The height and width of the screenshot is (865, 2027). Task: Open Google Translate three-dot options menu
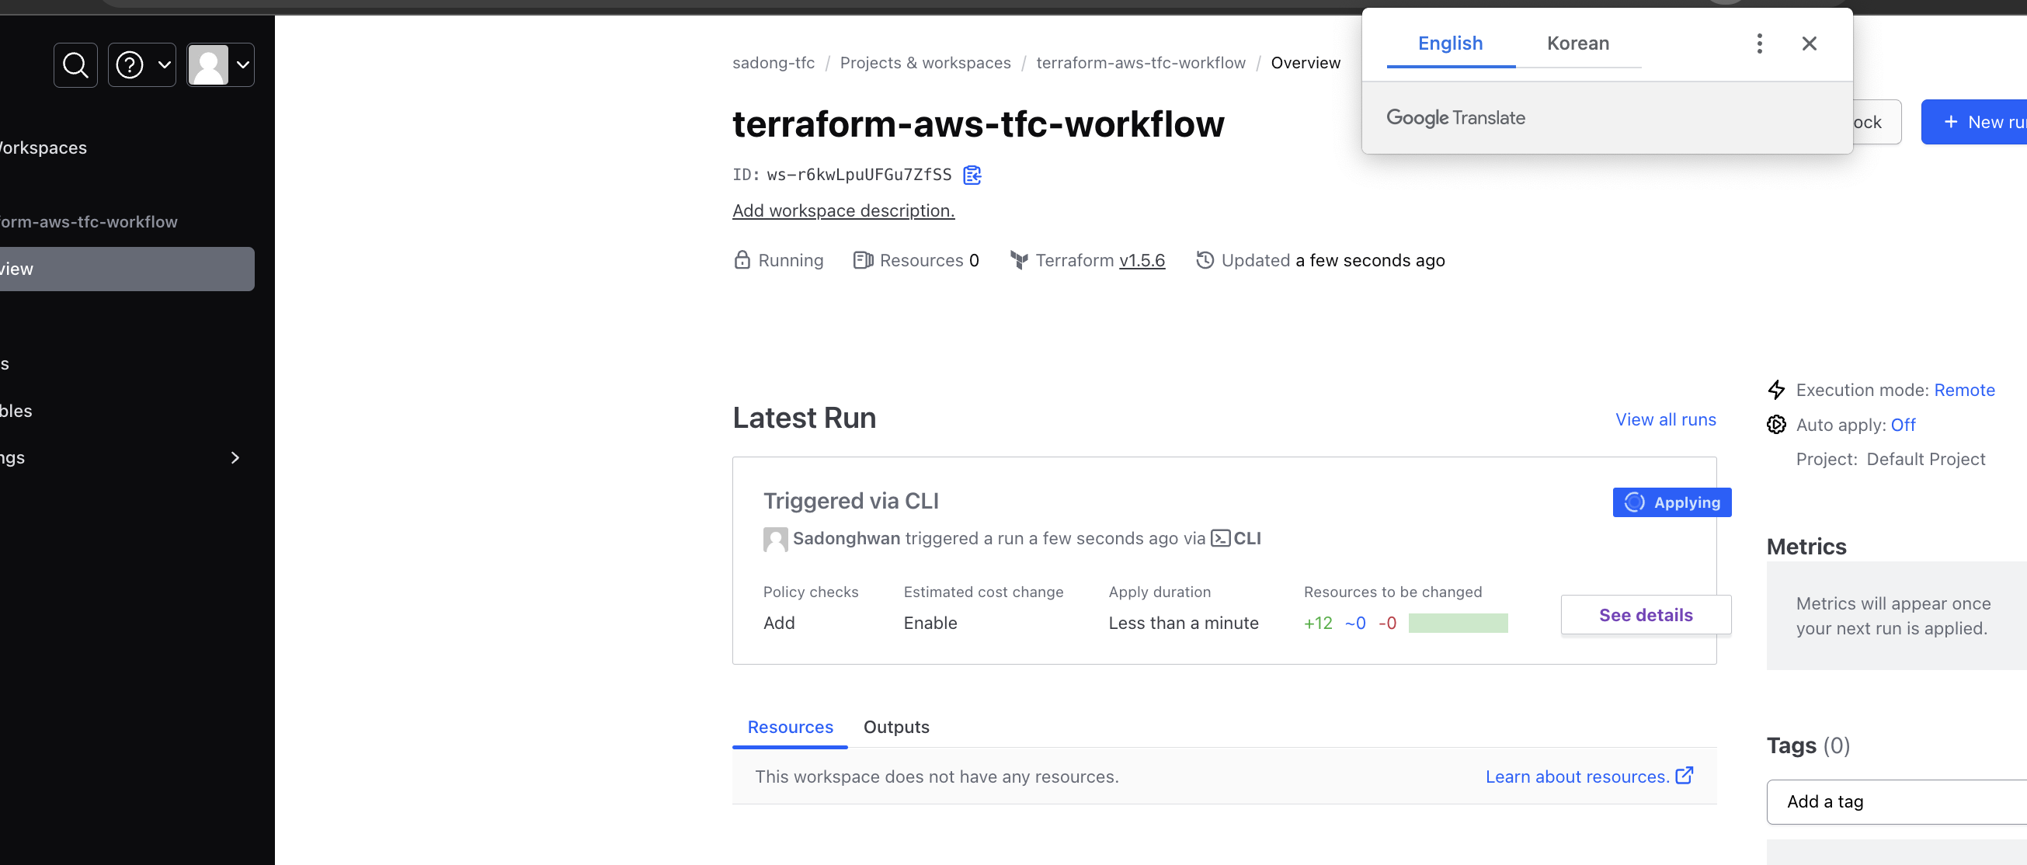[x=1760, y=43]
